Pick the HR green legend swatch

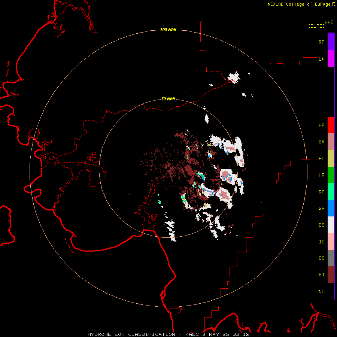[331, 175]
